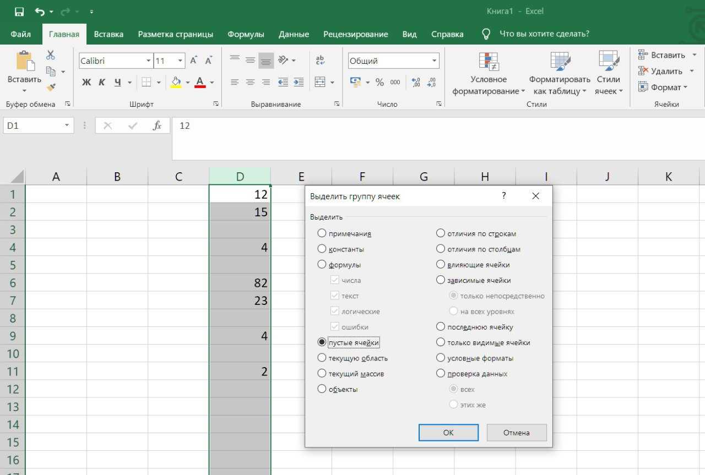Screen dimensions: 705x475
Task: Click the Save icon in title bar
Action: click(19, 11)
